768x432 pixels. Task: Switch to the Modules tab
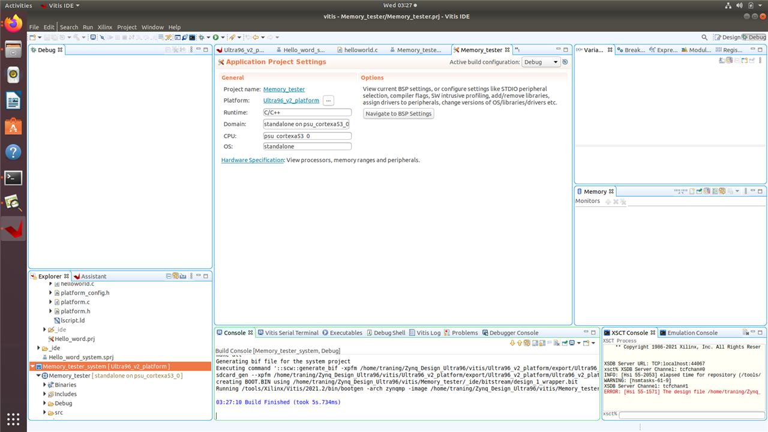[x=696, y=50]
